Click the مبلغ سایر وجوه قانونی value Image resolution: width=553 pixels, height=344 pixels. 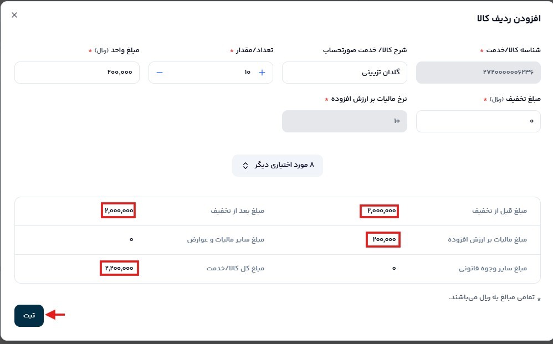[394, 269]
